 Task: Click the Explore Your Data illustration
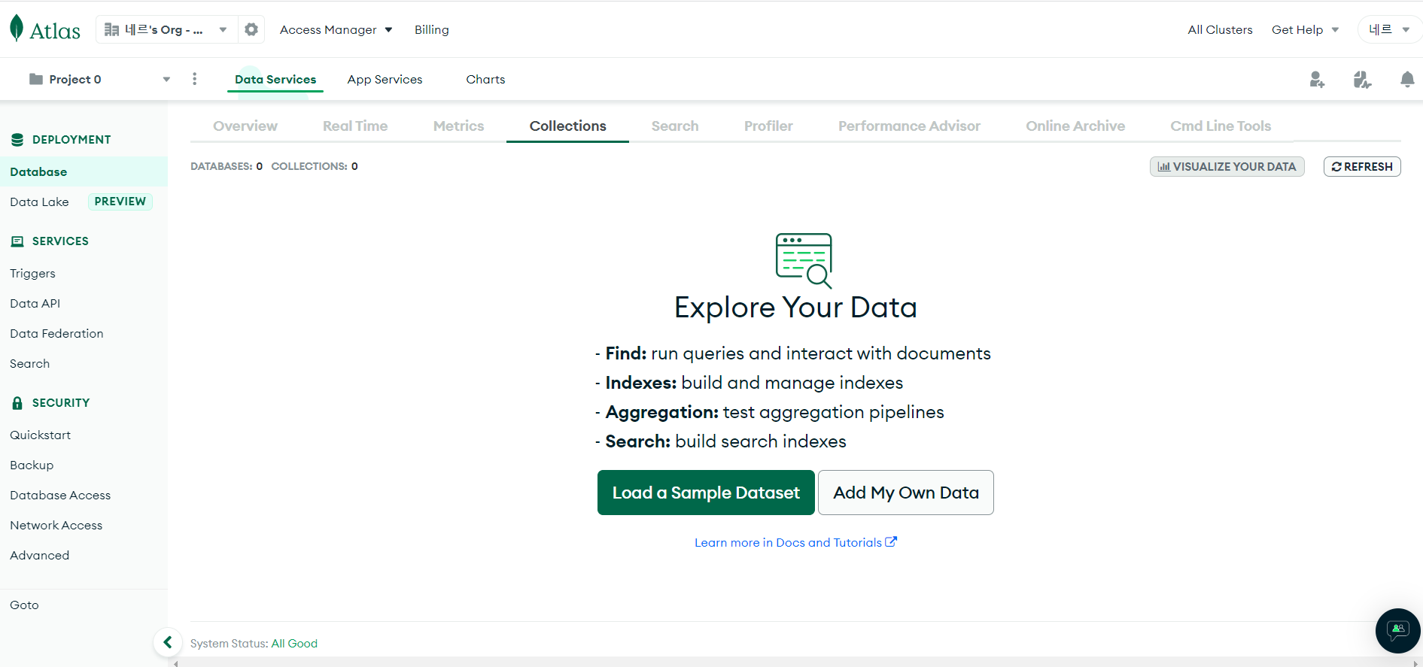coord(804,261)
